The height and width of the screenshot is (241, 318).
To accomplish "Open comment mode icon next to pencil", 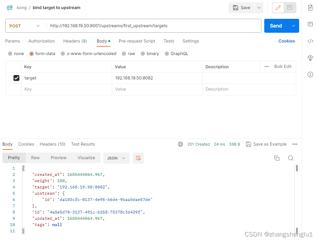I will tap(290, 8).
